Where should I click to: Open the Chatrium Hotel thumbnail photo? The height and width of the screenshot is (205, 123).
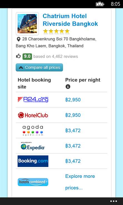27,24
